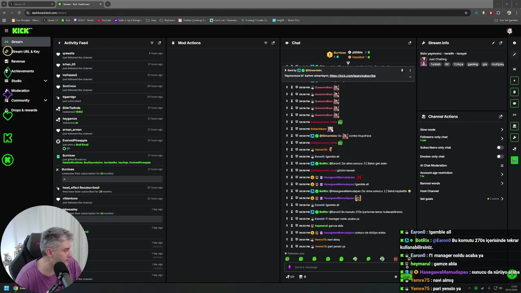Toggle Subscribers-only chat switch
The width and height of the screenshot is (521, 293).
[x=500, y=148]
